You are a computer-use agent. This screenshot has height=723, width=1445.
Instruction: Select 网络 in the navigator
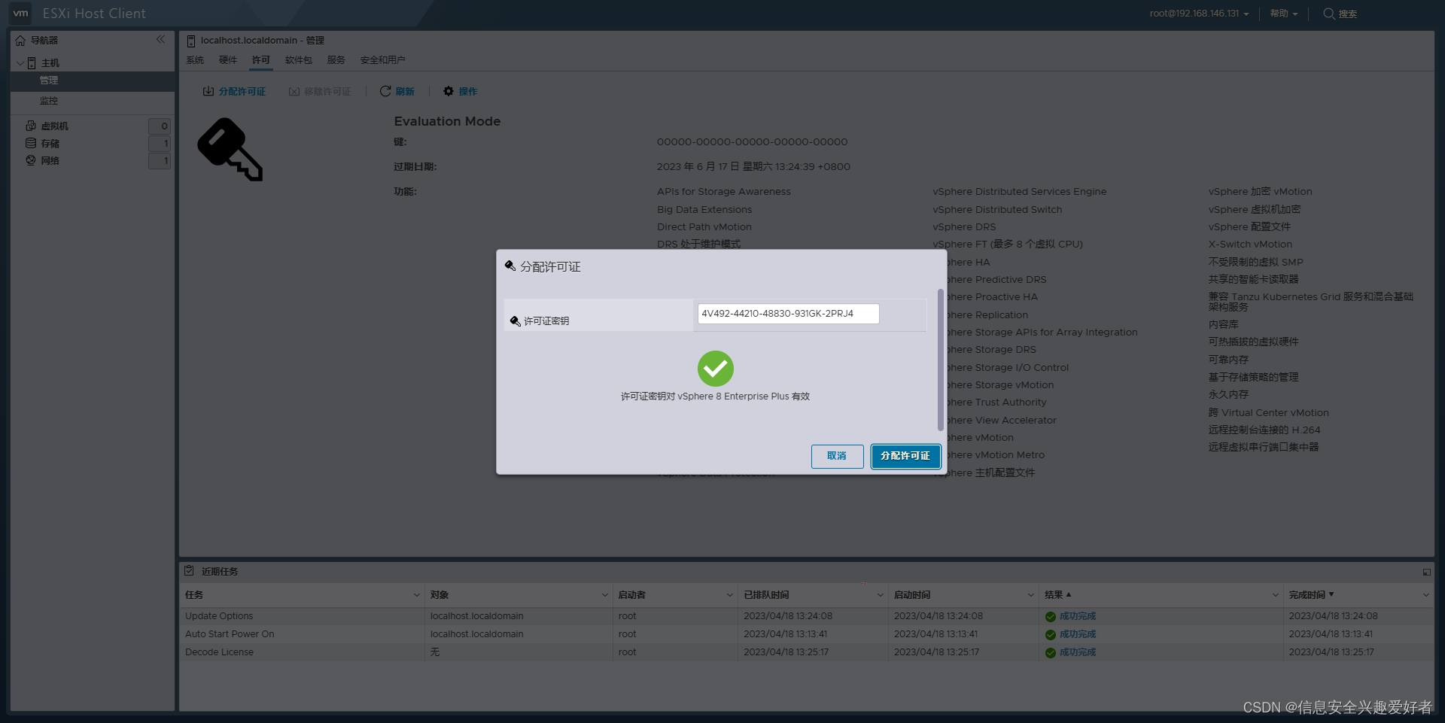[x=50, y=160]
